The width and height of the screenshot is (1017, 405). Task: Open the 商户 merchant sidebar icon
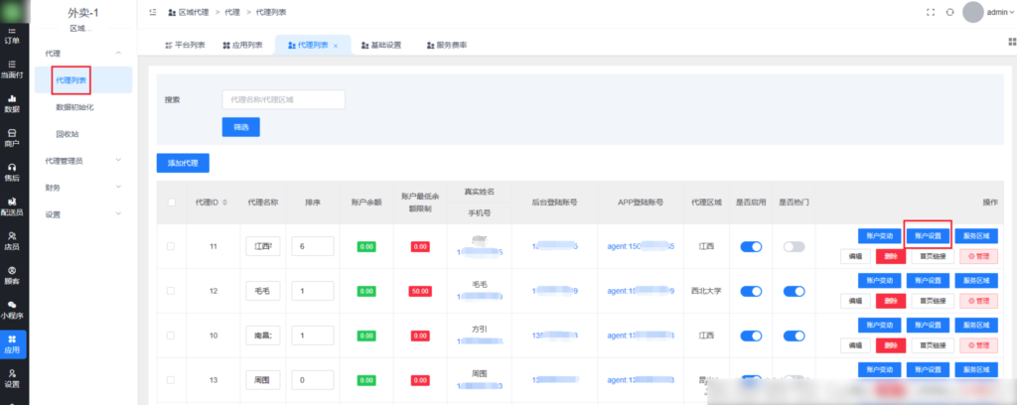pyautogui.click(x=12, y=138)
